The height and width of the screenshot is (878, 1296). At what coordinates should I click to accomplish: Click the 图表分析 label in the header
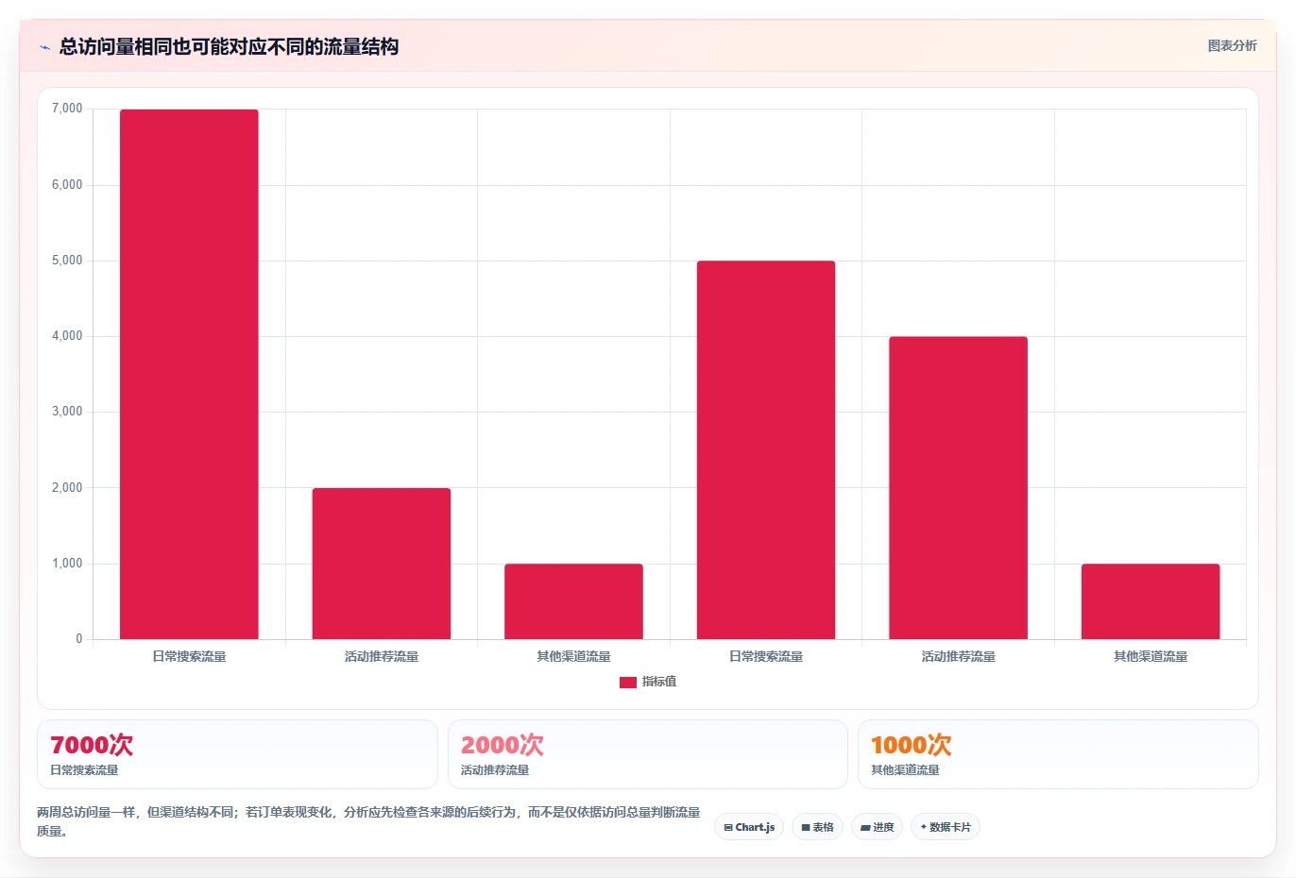point(1232,45)
